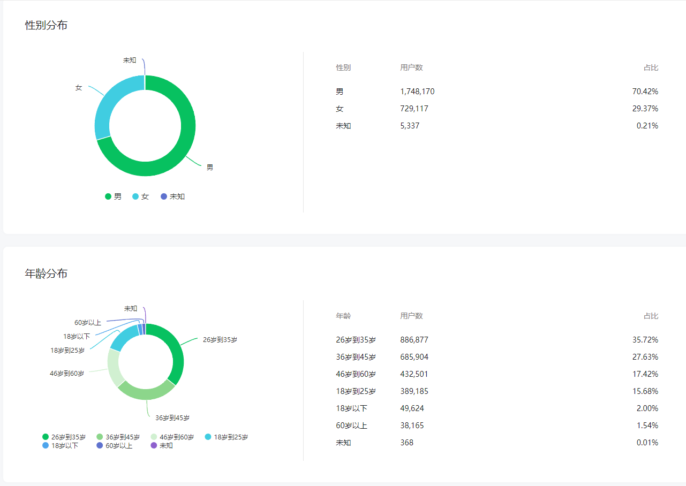Select the pale green 46岁到60岁 donut slice
Image resolution: width=686 pixels, height=486 pixels.
tap(114, 367)
